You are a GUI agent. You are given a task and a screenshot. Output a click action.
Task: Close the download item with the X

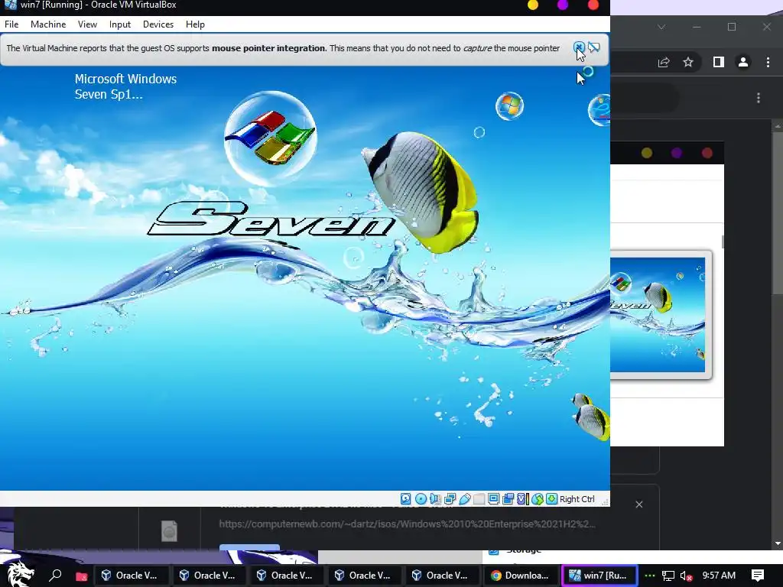point(639,504)
